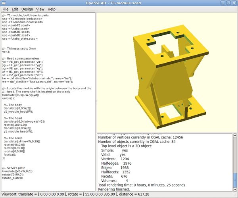Click the 'futaba_plate();' line in the editor
This screenshot has width=238, height=198.
13,178
